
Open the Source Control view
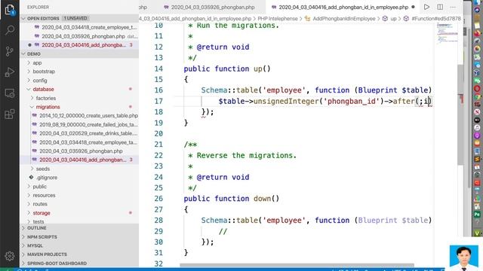[10, 51]
